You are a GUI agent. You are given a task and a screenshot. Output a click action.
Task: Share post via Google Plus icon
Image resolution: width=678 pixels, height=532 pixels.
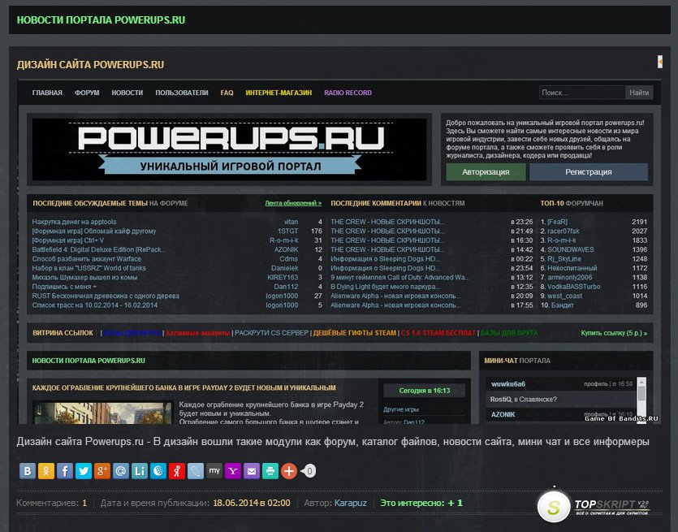(102, 470)
